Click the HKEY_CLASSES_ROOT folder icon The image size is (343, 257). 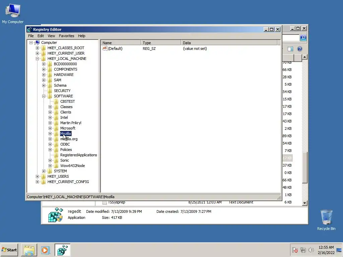point(44,48)
